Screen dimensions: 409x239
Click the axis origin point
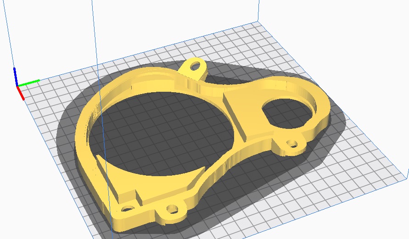pos(17,85)
